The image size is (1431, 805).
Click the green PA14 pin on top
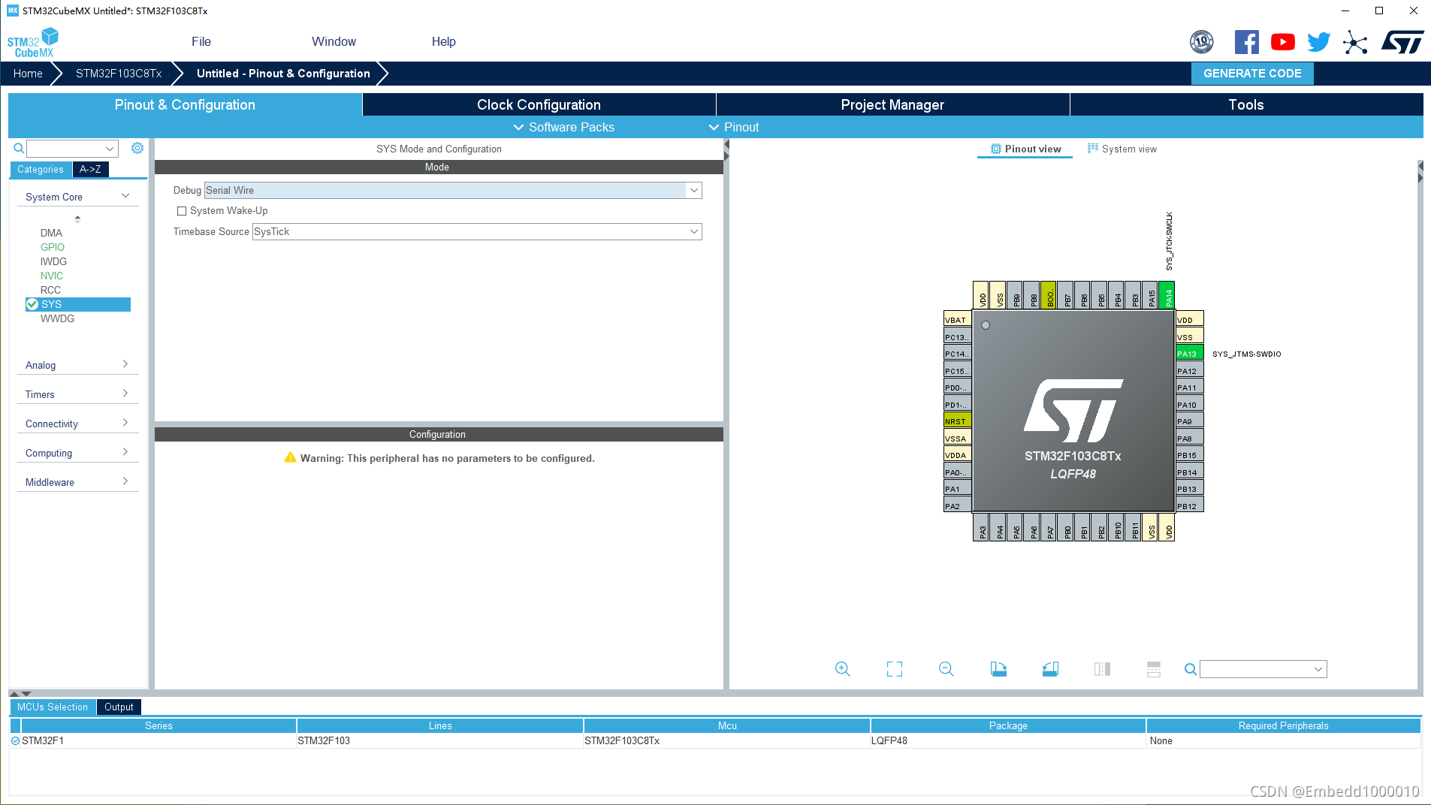(x=1167, y=295)
